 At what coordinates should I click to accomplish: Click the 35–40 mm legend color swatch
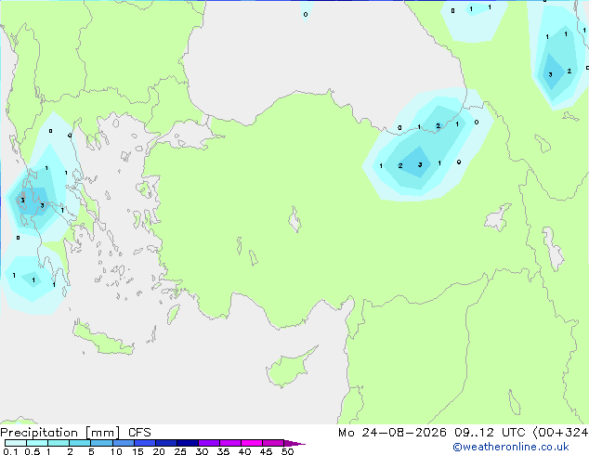pyautogui.click(x=230, y=443)
